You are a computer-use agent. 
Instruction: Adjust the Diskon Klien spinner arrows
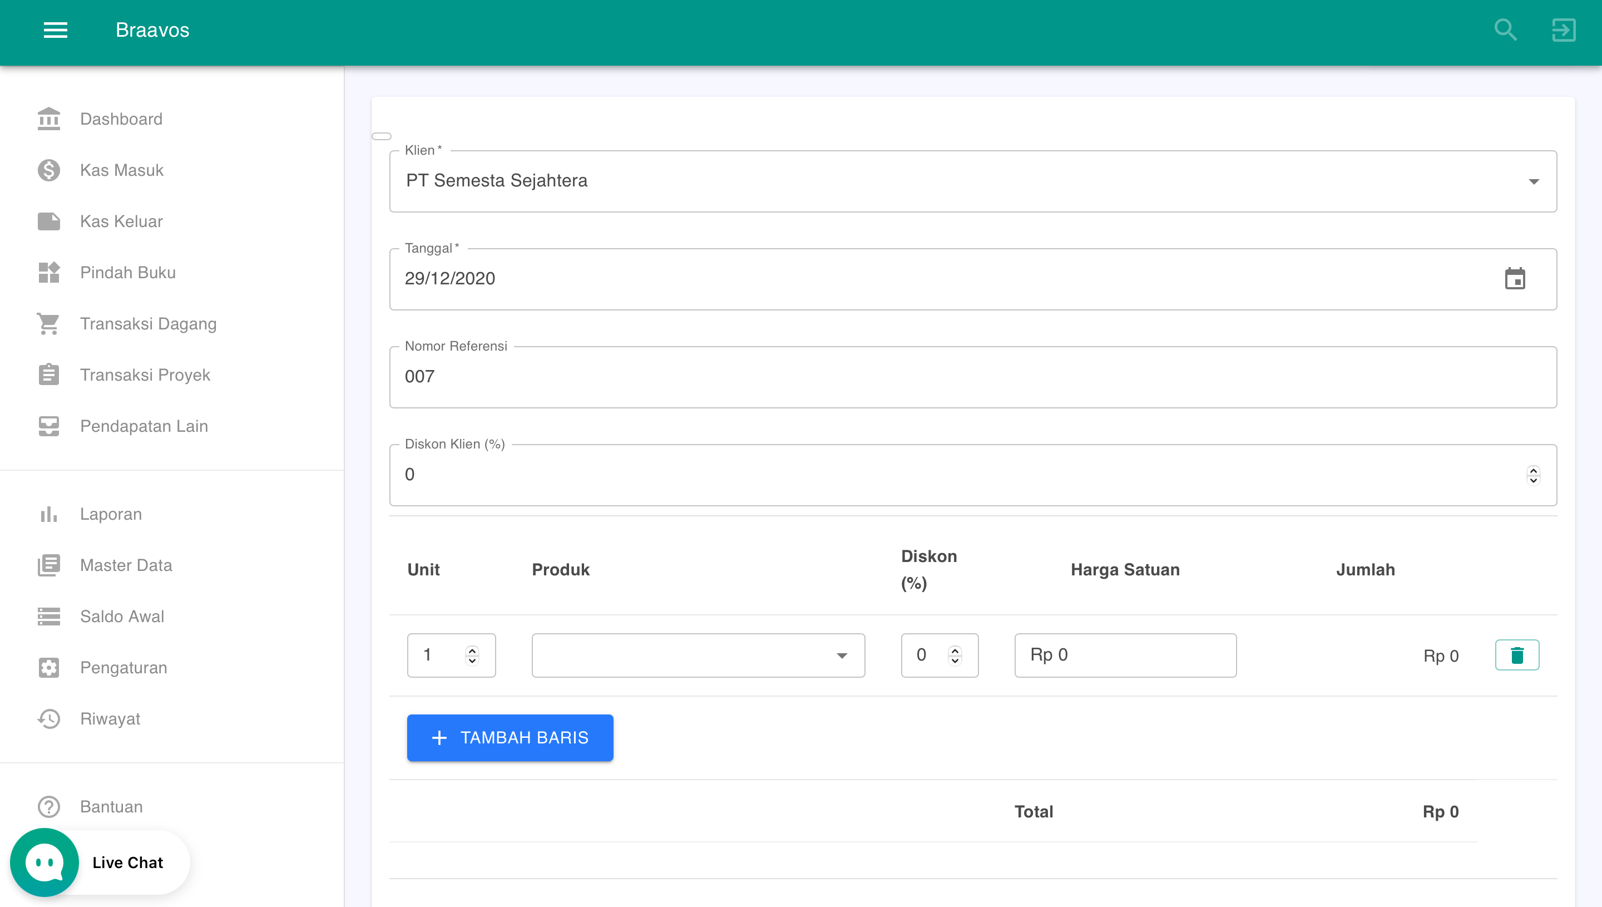tap(1533, 475)
